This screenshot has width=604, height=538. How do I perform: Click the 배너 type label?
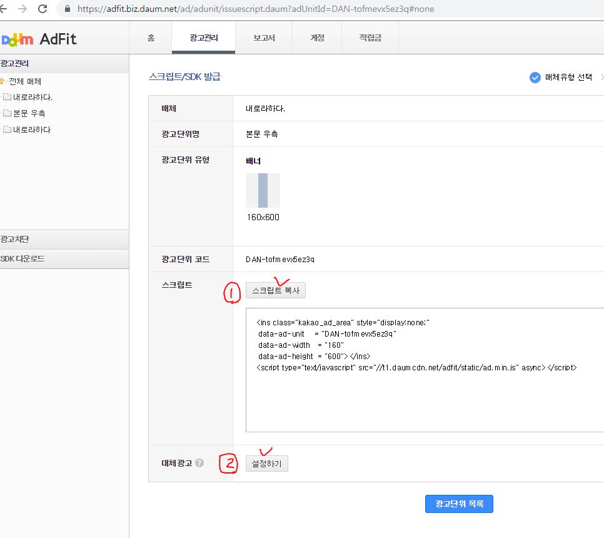tap(253, 161)
